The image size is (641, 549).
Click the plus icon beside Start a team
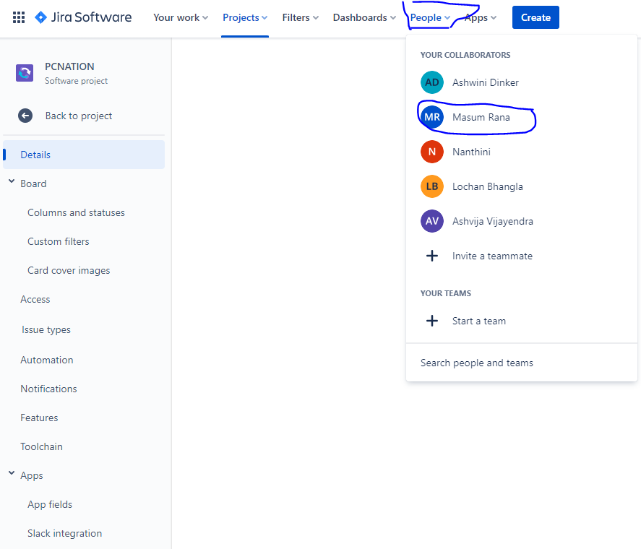(x=432, y=321)
